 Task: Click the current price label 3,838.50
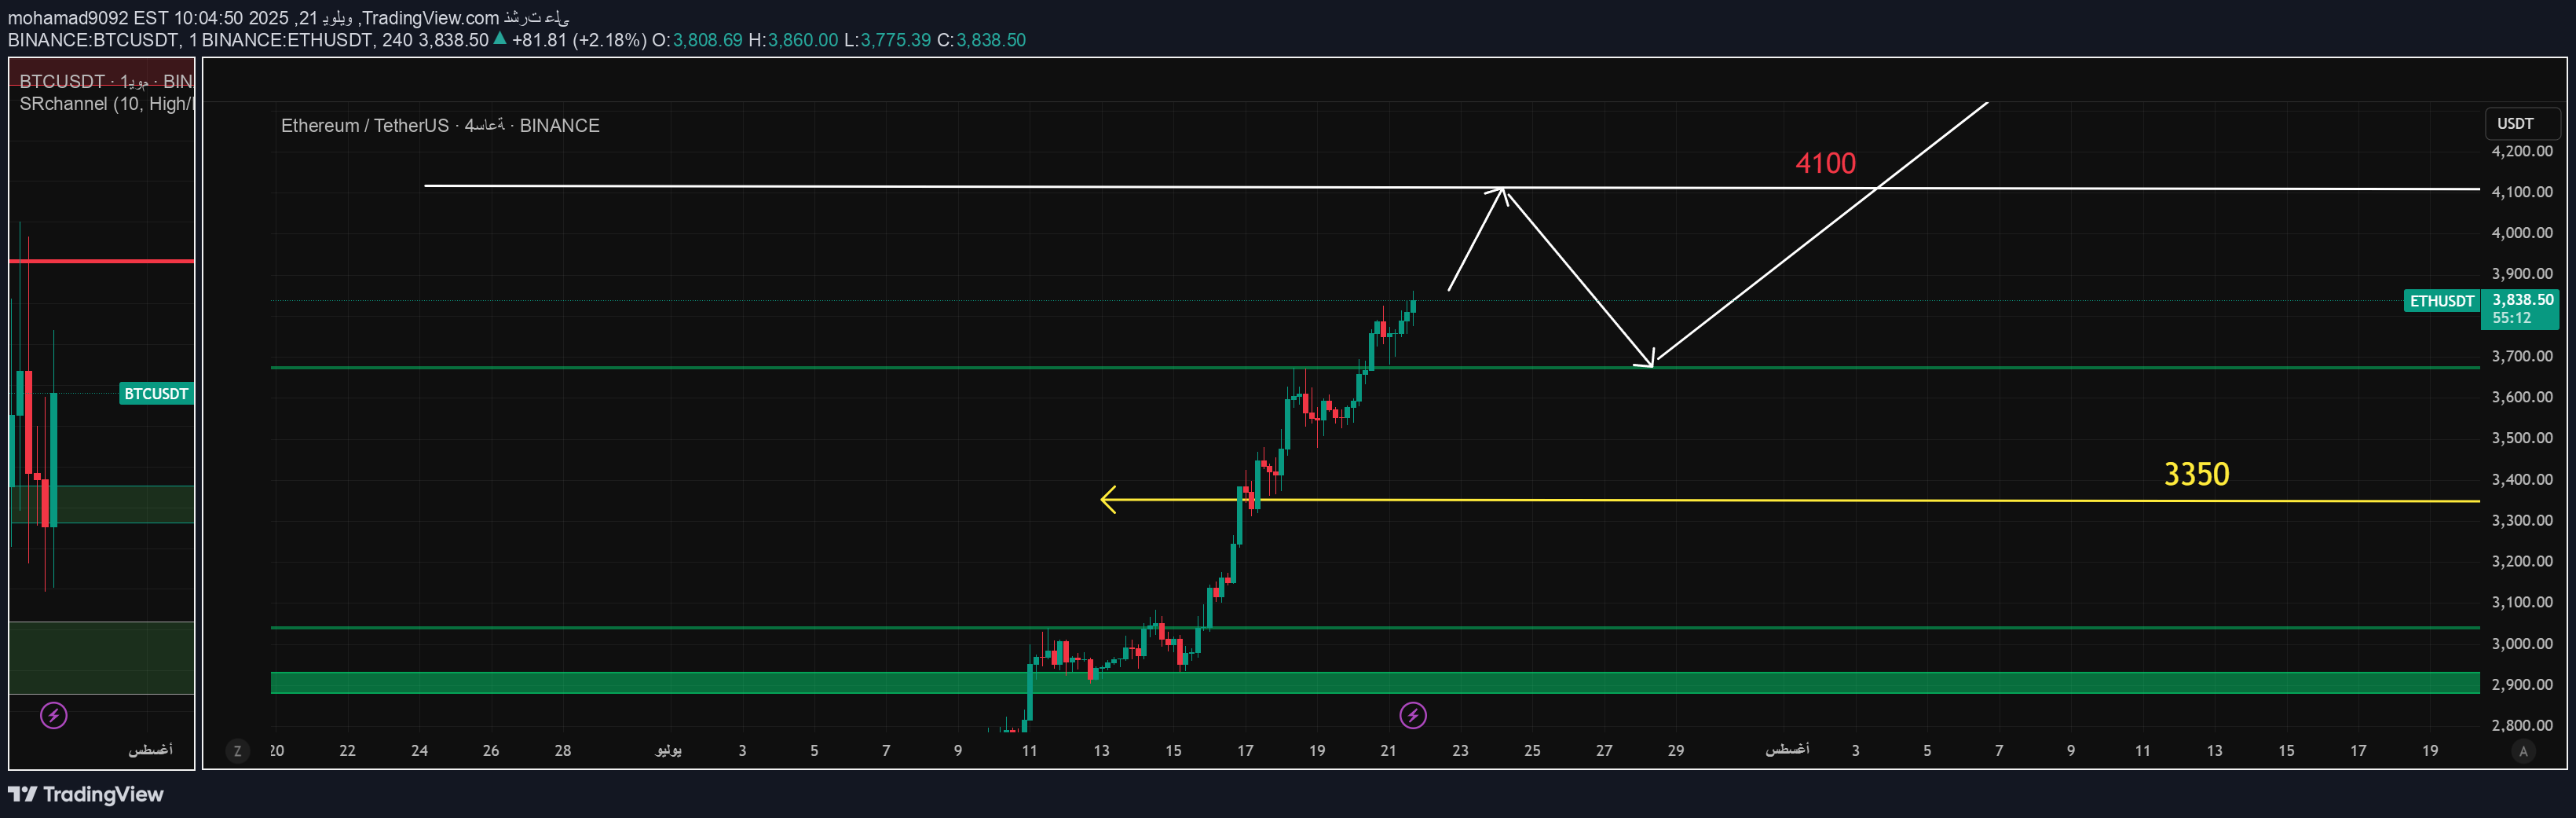point(2522,300)
